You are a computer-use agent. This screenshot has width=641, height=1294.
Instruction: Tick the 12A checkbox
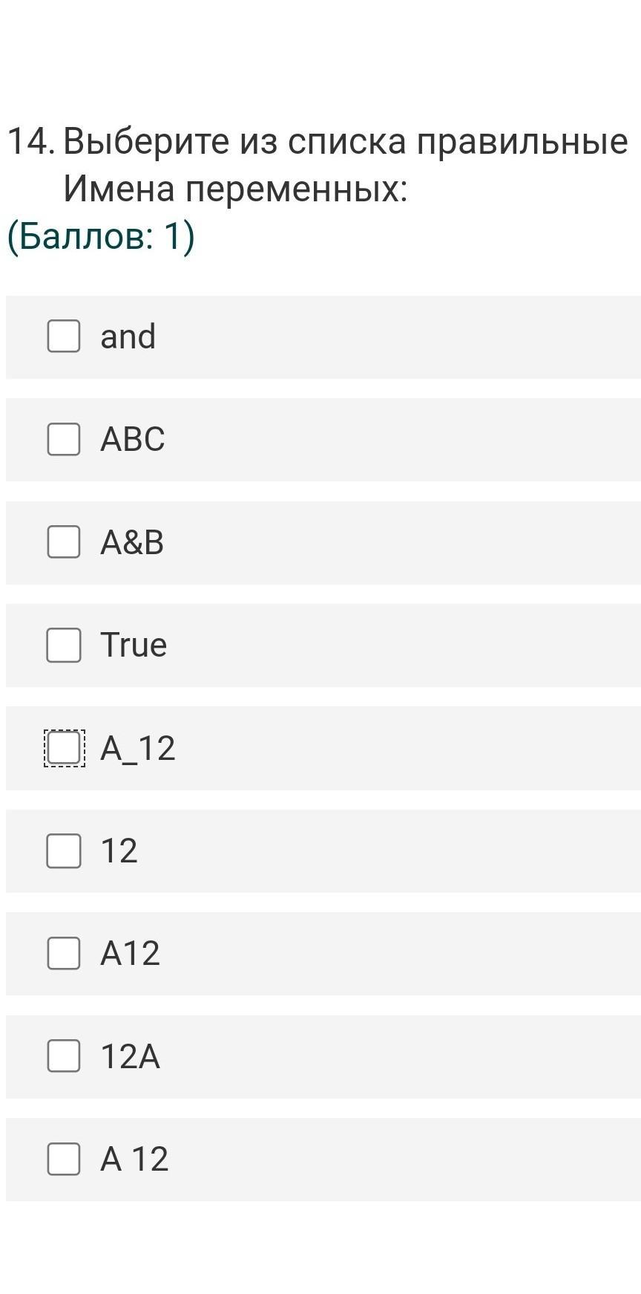(x=64, y=1056)
